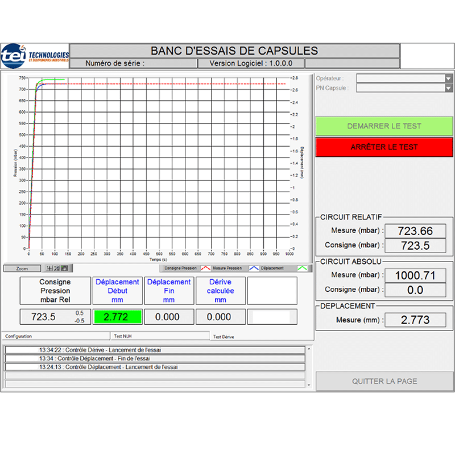Select the graph zoom tool icon
Viewport: 455px width, 455px height.
coord(57,268)
